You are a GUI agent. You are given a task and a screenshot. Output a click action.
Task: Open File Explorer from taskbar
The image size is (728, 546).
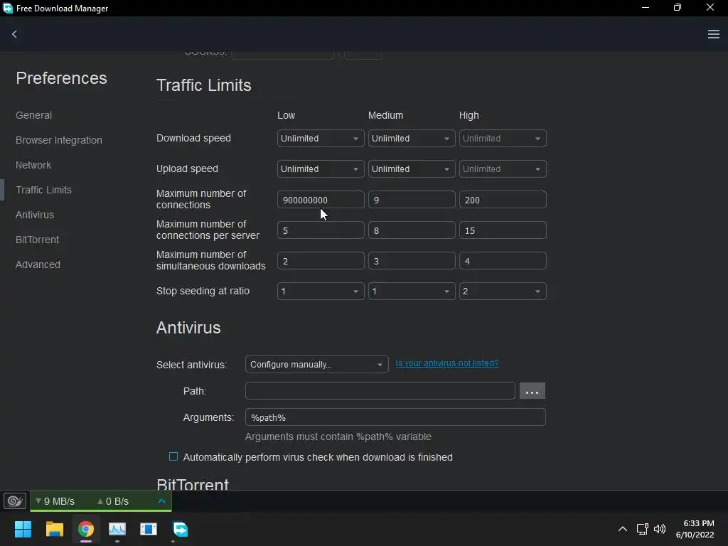click(54, 529)
